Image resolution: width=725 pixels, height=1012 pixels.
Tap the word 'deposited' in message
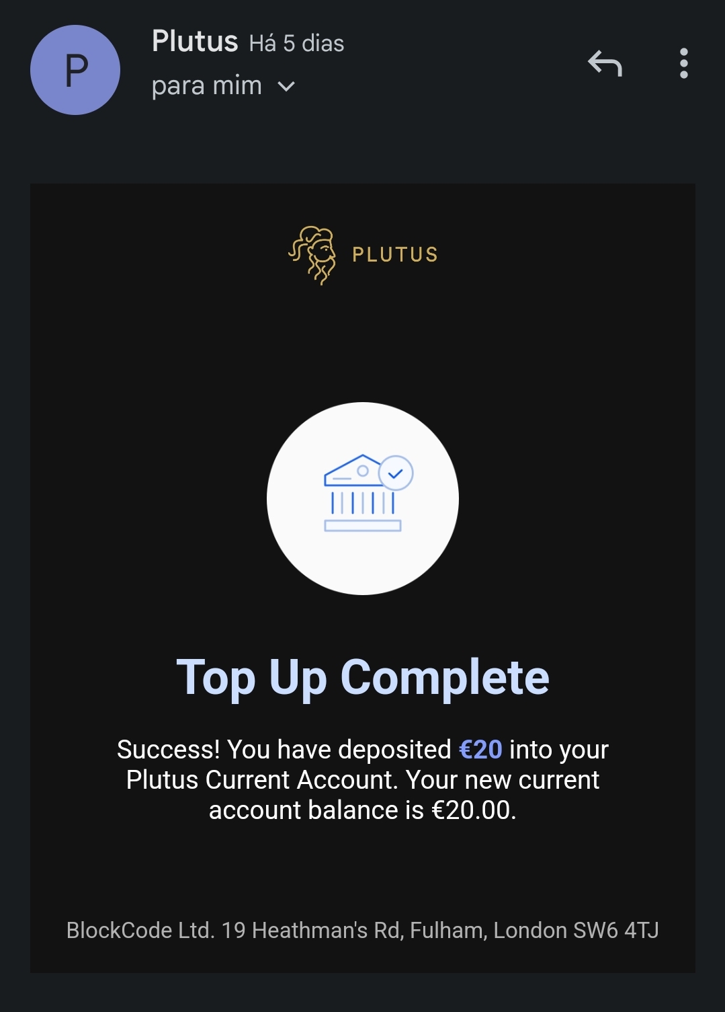(394, 749)
